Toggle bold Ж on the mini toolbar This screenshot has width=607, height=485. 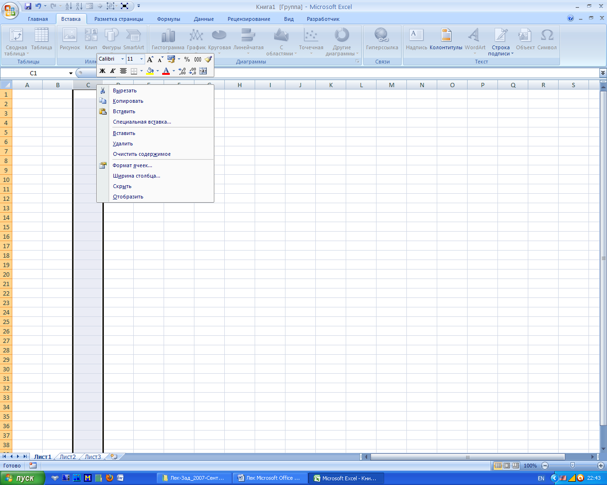click(102, 71)
